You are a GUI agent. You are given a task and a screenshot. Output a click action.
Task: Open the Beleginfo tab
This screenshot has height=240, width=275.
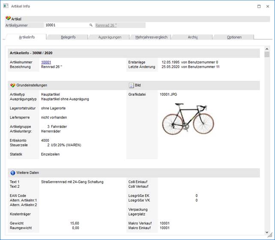[68, 37]
